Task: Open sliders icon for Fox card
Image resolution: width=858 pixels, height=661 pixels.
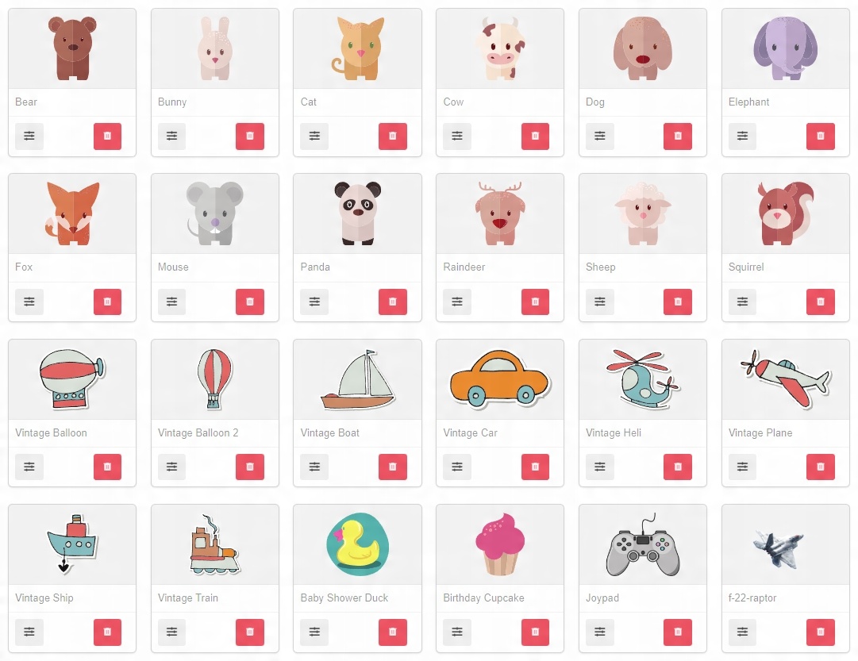Action: [x=29, y=302]
